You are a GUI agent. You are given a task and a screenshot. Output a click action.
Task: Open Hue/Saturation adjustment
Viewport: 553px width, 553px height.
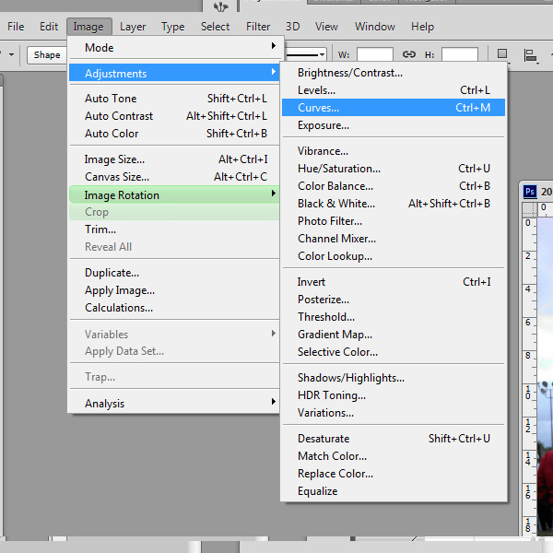pyautogui.click(x=394, y=169)
